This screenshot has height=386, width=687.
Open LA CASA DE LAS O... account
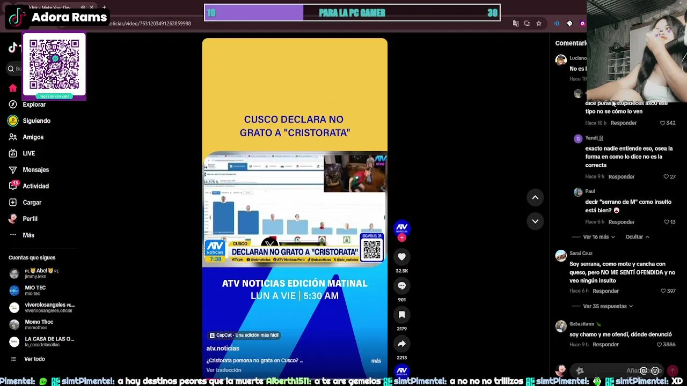[42, 342]
